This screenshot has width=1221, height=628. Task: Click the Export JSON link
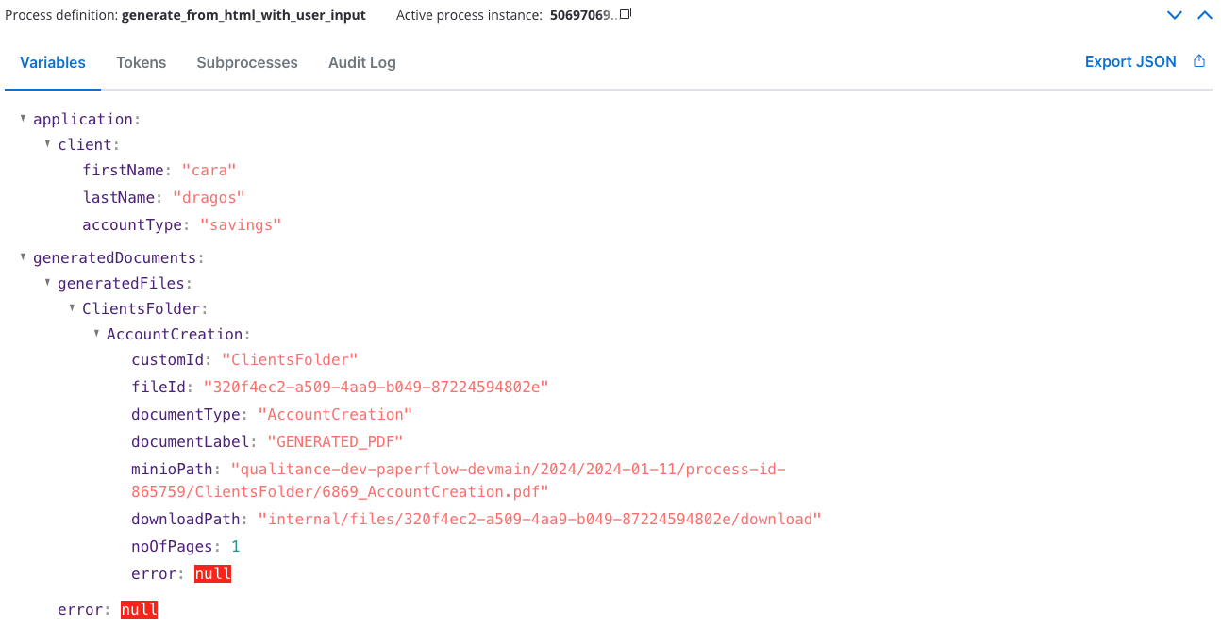tap(1130, 61)
